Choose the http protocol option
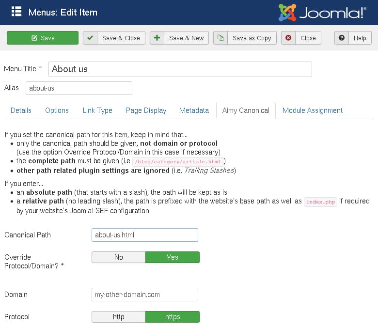The image size is (378, 327). (119, 317)
